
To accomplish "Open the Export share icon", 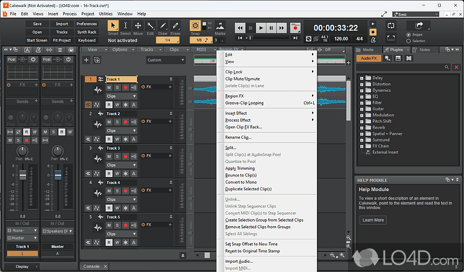I will (x=419, y=25).
